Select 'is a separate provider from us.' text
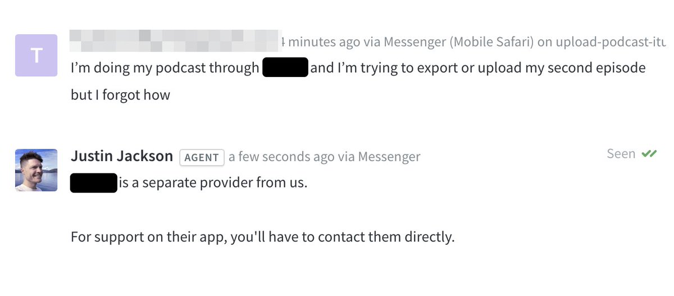Image resolution: width=674 pixels, height=296 pixels. pos(212,183)
